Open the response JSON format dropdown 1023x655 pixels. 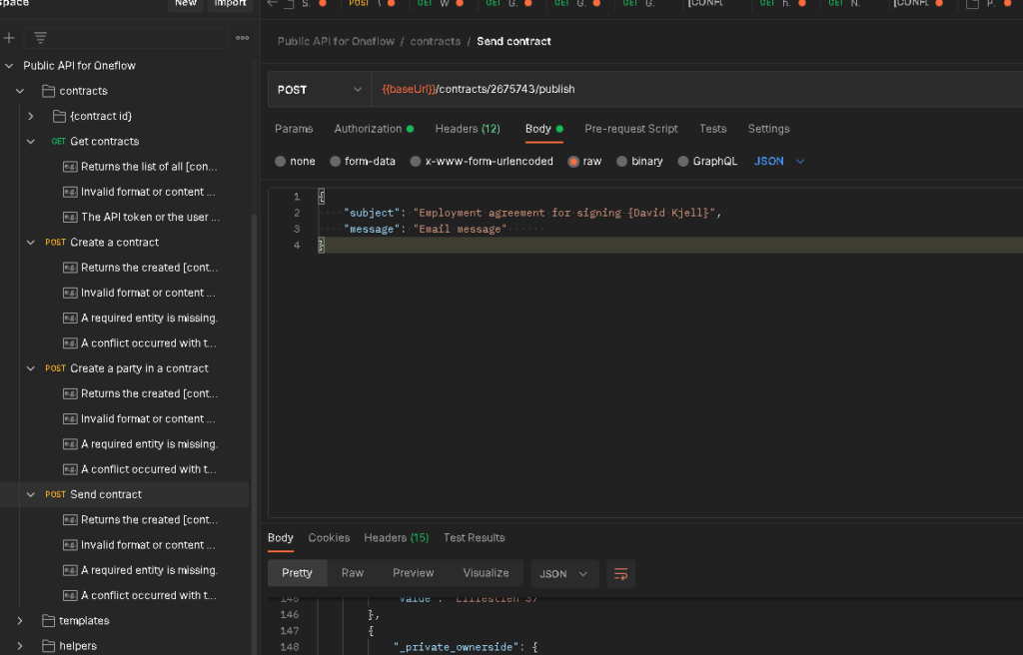tap(564, 573)
